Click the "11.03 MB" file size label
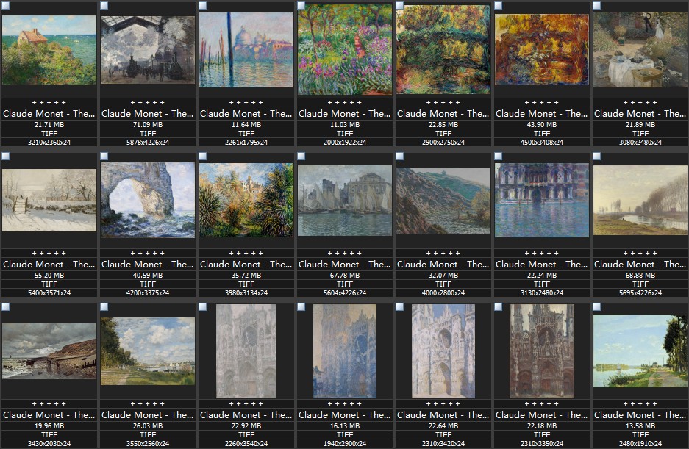 click(345, 125)
